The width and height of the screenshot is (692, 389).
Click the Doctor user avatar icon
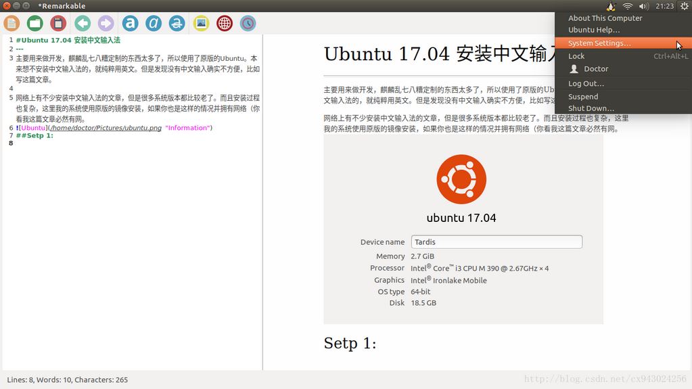click(x=574, y=69)
